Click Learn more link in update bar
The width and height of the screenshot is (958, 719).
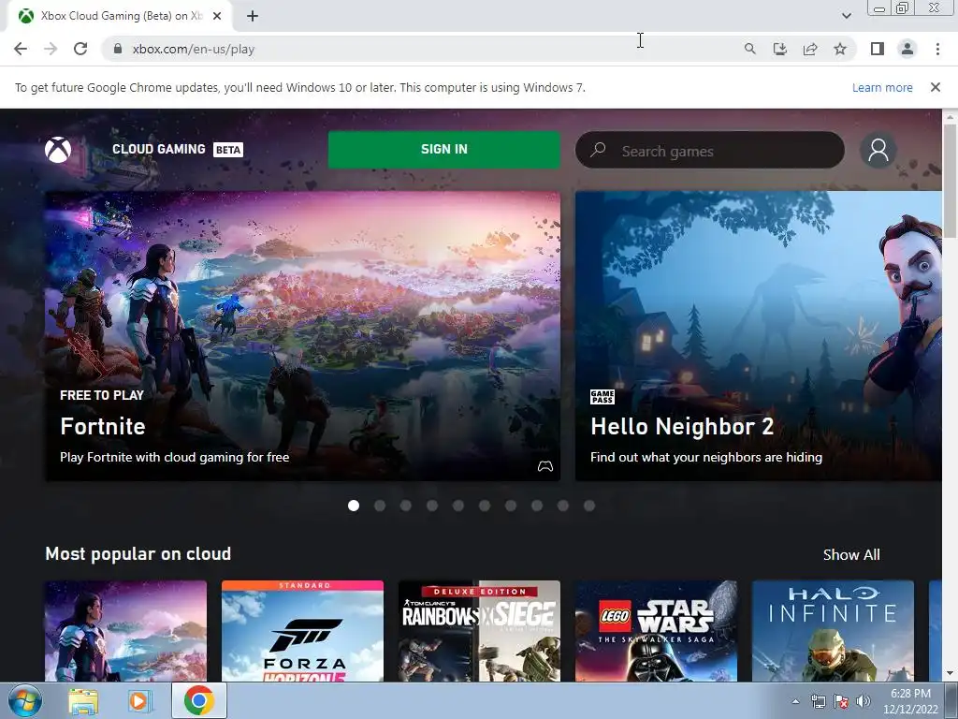882,87
